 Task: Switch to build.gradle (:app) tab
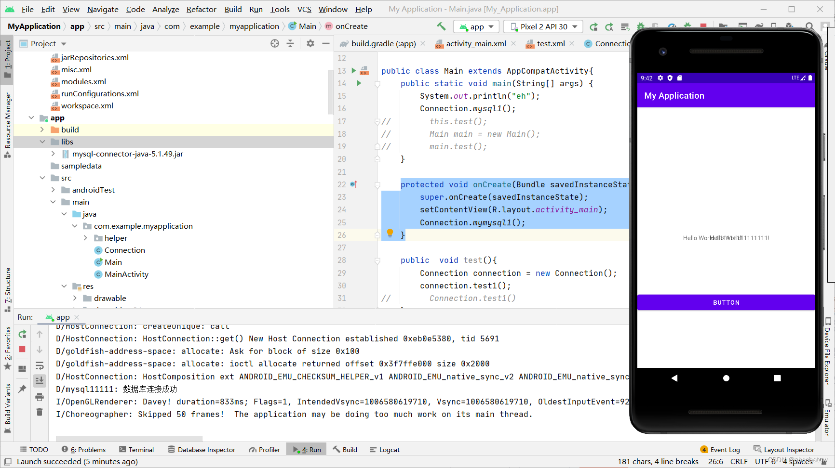[x=383, y=43]
